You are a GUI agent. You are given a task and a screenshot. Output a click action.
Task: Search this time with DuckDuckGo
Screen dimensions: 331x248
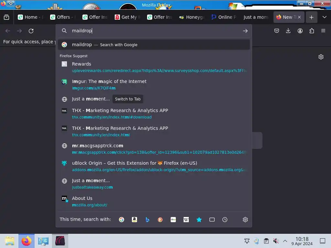[x=160, y=220]
